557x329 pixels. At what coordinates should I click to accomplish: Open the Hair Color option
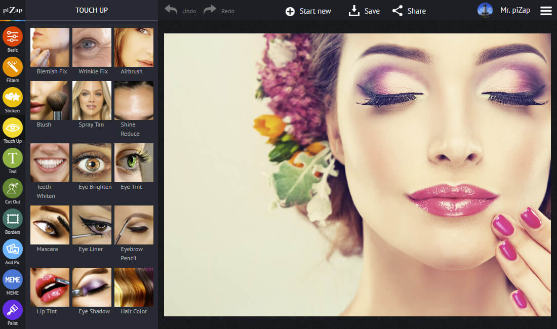[134, 287]
